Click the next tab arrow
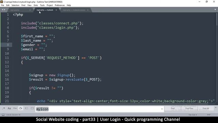Viewport: 218px width, 123px height. (4, 10)
